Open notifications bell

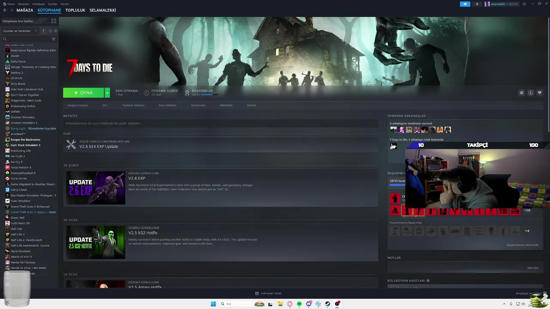(477, 4)
